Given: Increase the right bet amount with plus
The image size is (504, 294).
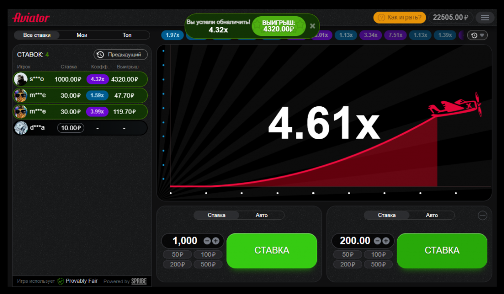Looking at the screenshot, I should [x=386, y=241].
